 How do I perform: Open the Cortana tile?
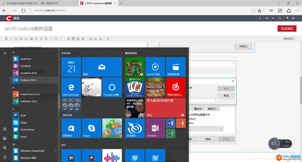tap(112, 87)
